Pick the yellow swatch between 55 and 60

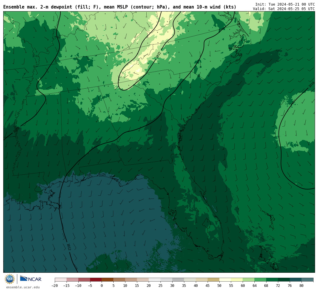(237, 280)
